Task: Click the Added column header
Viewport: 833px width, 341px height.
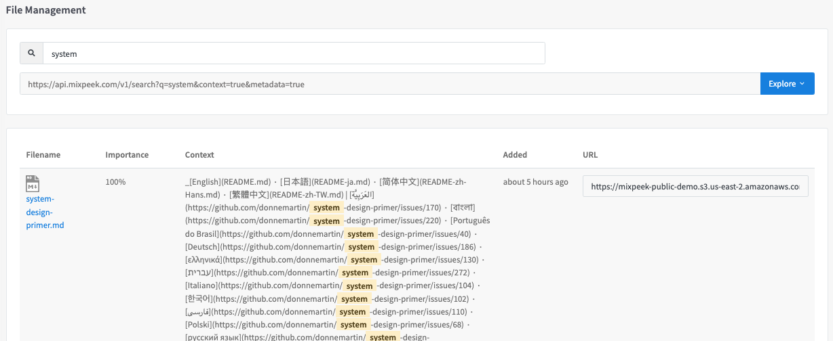Action: [x=515, y=155]
